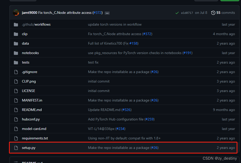Open #26 link in MANIFEST.in row
Image resolution: width=241 pixels, height=163 pixels.
[155, 100]
